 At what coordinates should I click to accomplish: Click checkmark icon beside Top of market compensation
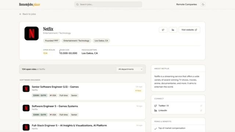click(156, 128)
